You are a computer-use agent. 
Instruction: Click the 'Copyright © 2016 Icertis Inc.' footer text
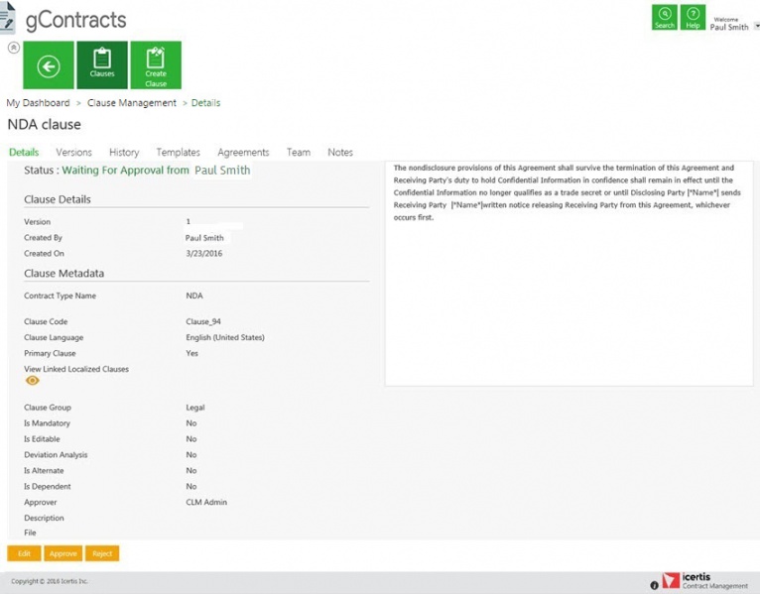[50, 581]
